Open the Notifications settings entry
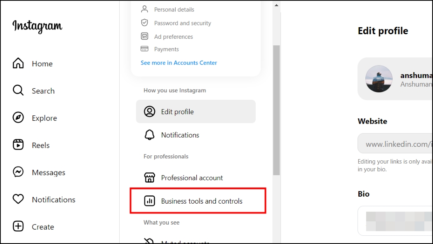433x244 pixels. [x=180, y=135]
